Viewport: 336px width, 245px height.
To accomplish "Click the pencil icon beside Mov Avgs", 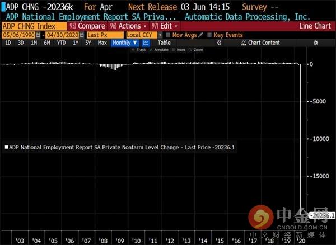I will pyautogui.click(x=200, y=35).
